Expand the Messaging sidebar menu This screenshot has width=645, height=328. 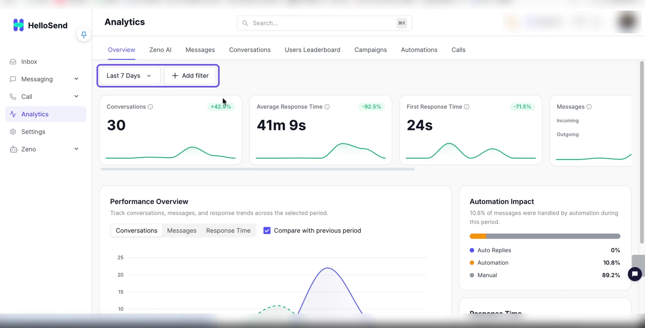point(76,79)
